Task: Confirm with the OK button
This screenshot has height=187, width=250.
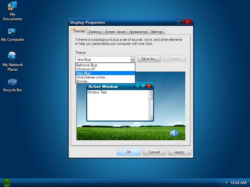Action: [129, 152]
